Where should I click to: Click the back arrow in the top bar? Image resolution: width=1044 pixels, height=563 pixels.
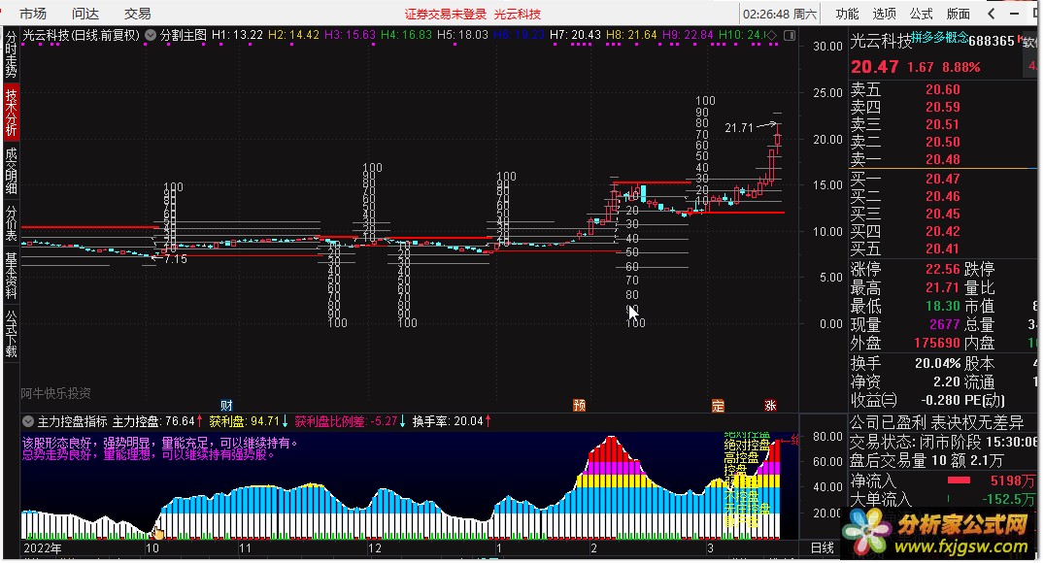tap(992, 14)
